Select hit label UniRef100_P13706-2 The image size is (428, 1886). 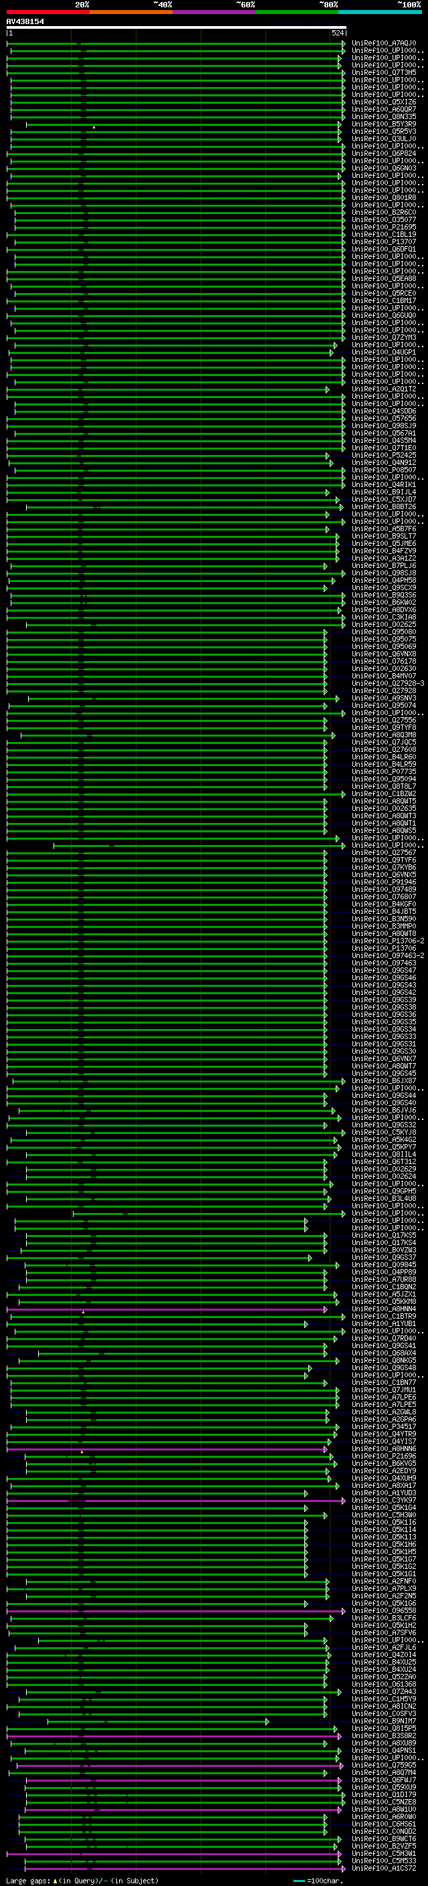388,941
